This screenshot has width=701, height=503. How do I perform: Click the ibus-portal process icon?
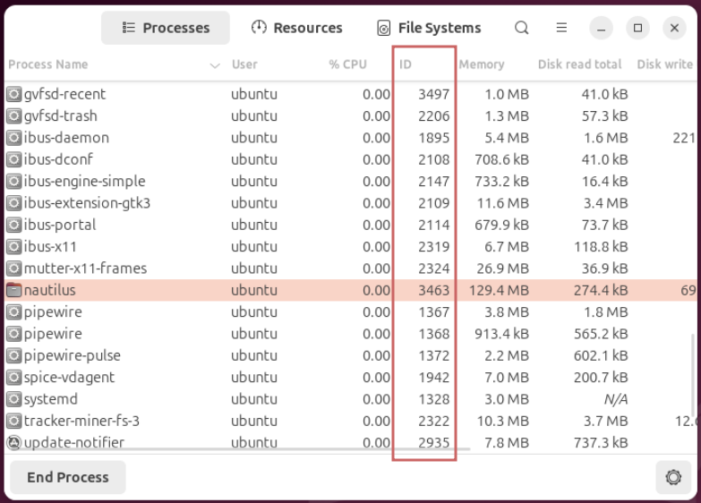coord(13,225)
